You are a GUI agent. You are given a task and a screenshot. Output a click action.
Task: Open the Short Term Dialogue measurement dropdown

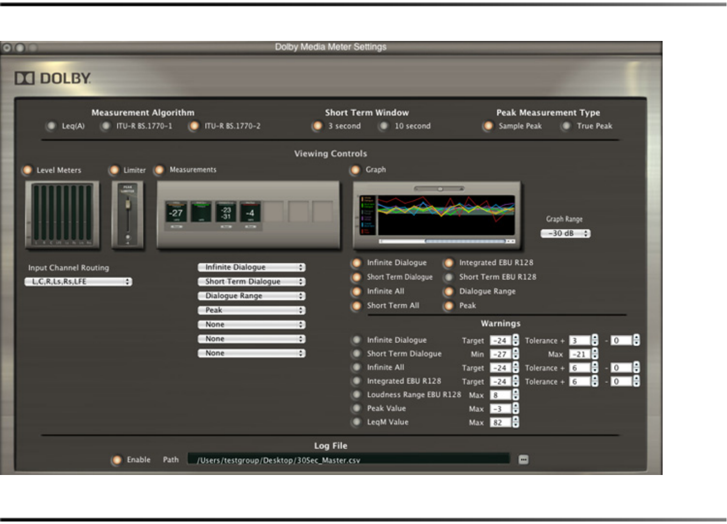coord(251,282)
